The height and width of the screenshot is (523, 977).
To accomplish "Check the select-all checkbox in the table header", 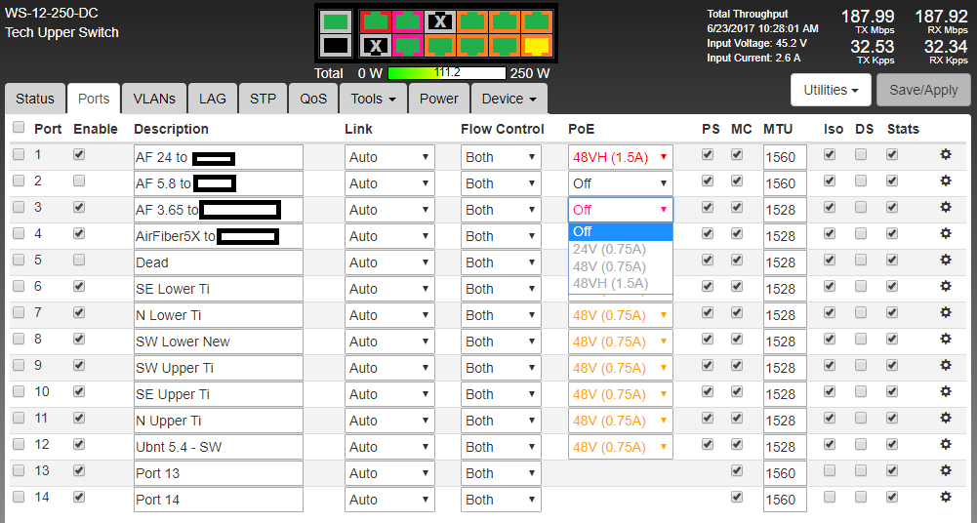I will point(19,128).
